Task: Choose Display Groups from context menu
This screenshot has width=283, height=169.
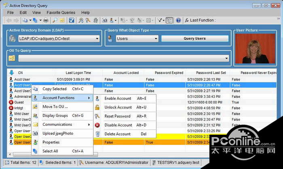Action: click(62, 116)
